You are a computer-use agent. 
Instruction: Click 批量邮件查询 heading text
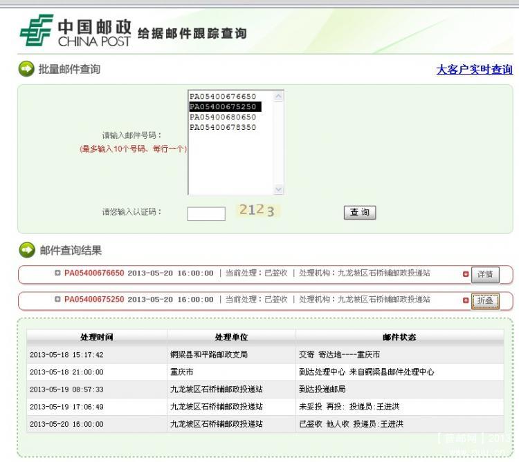69,69
